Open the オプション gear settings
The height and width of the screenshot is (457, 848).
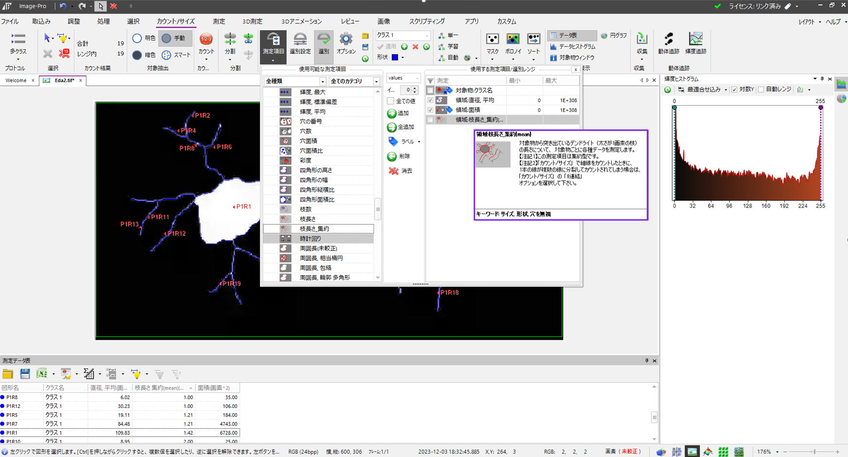click(346, 40)
